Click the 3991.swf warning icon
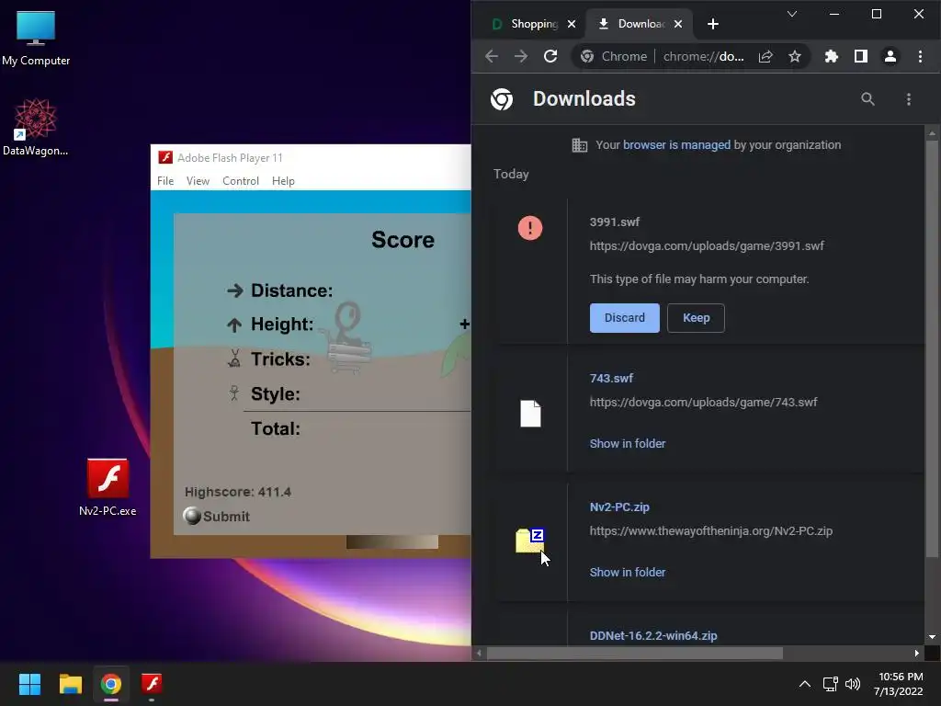The image size is (941, 706). (530, 228)
